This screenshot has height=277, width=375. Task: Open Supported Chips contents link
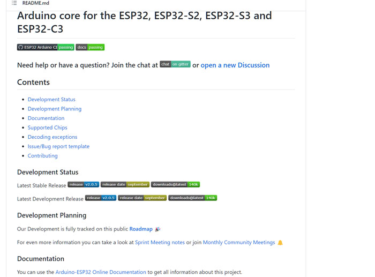47,128
